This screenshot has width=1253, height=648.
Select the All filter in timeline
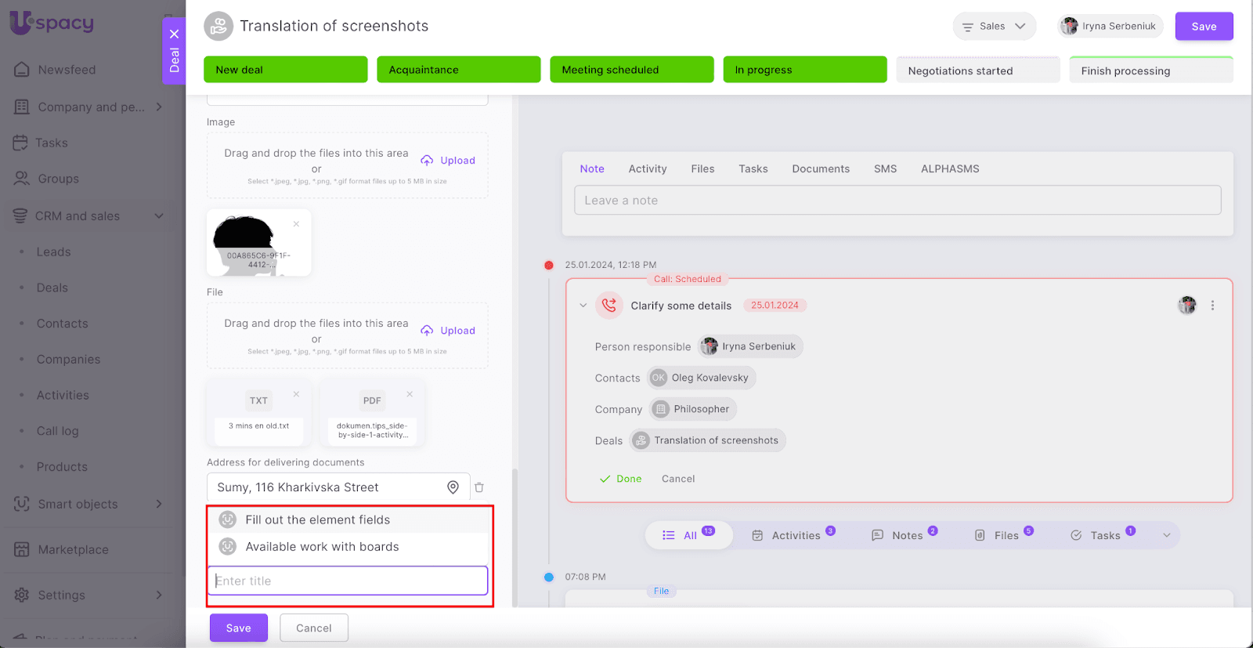click(688, 535)
